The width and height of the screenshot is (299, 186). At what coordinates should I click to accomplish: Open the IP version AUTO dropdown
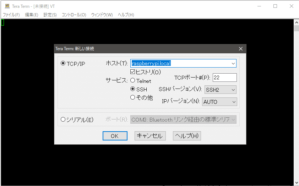(x=219, y=102)
